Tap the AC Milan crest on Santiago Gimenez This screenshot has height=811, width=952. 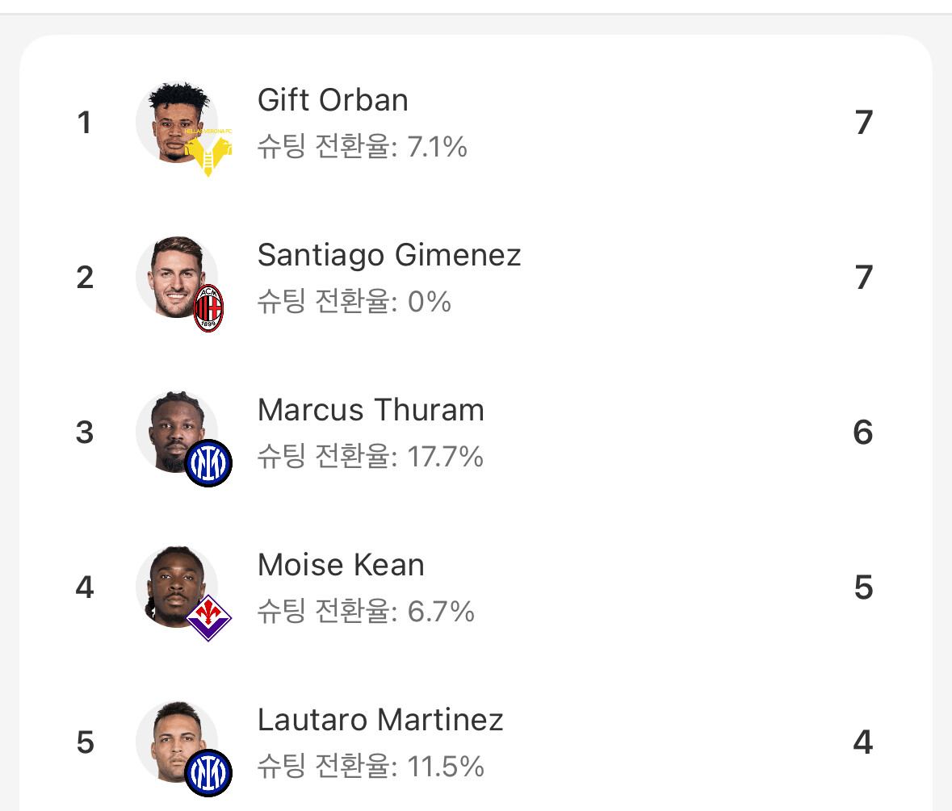coord(209,308)
